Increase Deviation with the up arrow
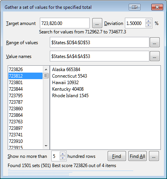Screen dimensions: 167x179 tap(148, 21)
